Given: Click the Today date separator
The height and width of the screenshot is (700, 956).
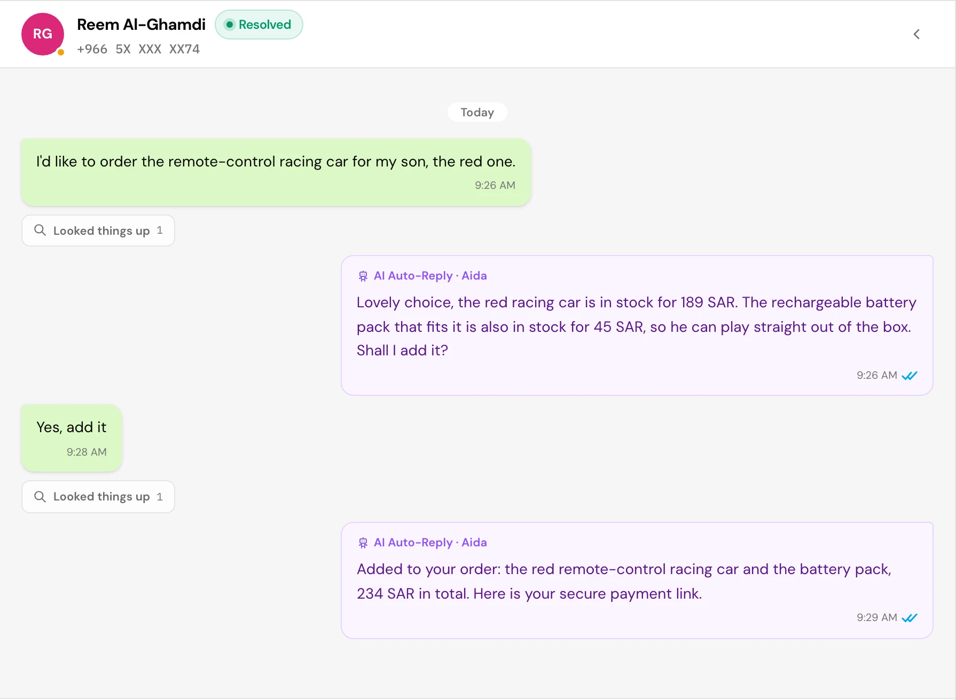Looking at the screenshot, I should pos(477,112).
